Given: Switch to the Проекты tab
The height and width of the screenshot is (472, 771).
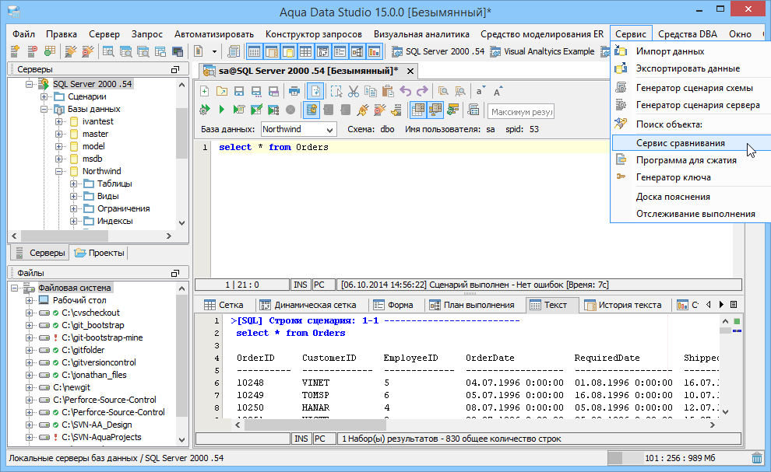Looking at the screenshot, I should pyautogui.click(x=99, y=253).
